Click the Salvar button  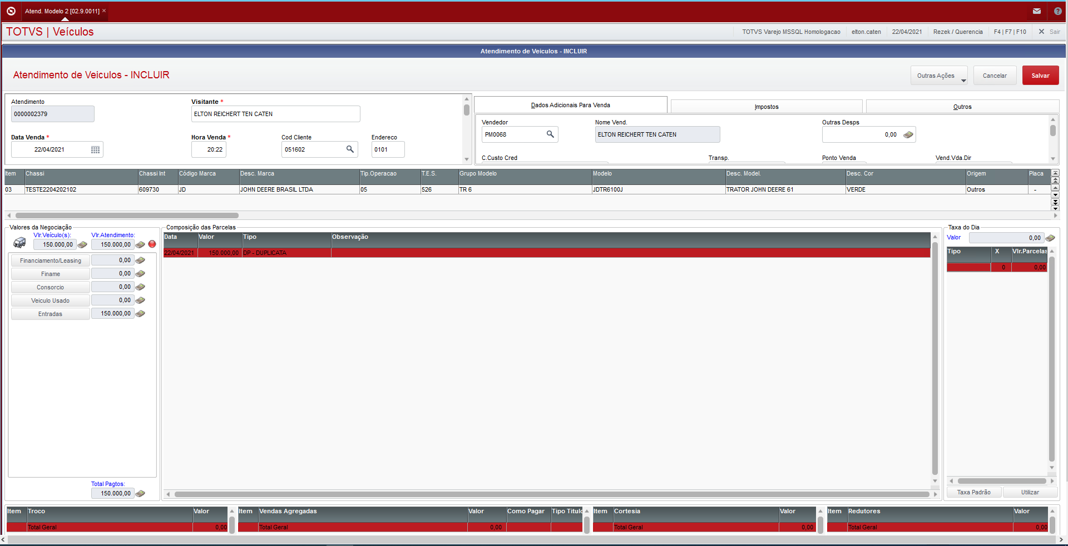pyautogui.click(x=1040, y=76)
